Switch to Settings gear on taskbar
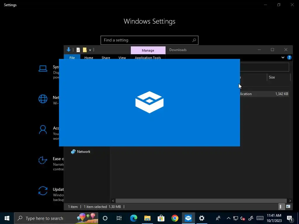Image resolution: width=299 pixels, height=224 pixels. pos(202,218)
